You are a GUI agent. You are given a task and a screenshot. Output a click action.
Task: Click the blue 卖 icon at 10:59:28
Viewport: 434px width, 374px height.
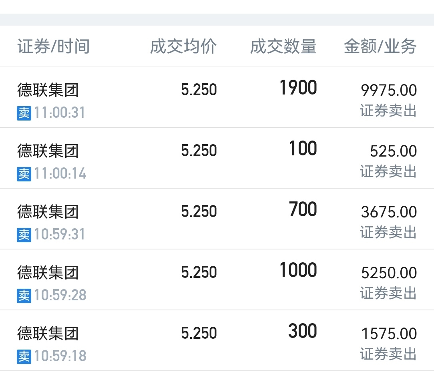coord(24,296)
